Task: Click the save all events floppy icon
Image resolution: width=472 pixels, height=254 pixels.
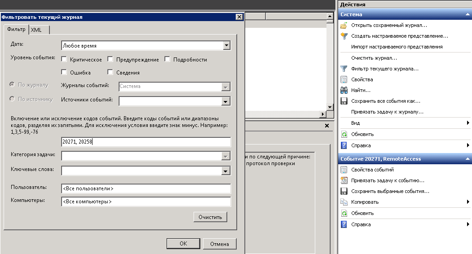Action: click(344, 101)
